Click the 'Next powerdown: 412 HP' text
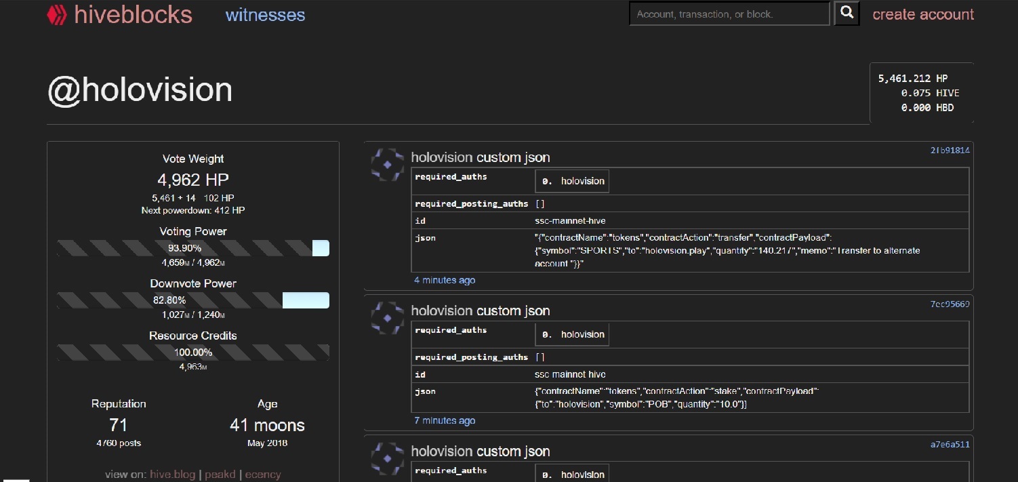 (193, 210)
